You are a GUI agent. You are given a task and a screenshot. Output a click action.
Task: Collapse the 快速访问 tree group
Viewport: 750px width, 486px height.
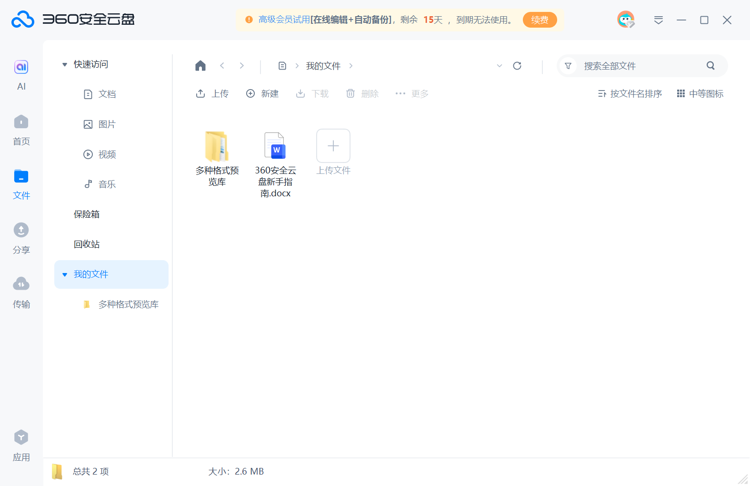[65, 64]
